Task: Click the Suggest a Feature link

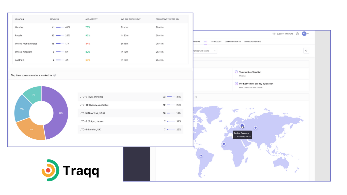Action: click(285, 34)
